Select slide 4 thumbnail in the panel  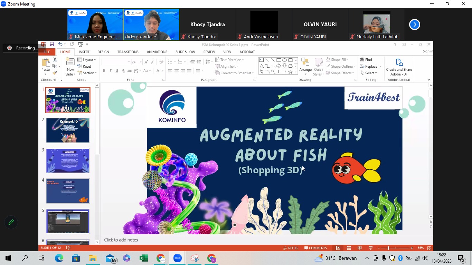point(68,191)
